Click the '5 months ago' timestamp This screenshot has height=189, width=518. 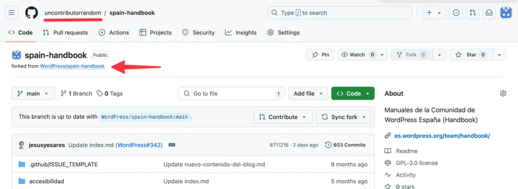coord(349,181)
